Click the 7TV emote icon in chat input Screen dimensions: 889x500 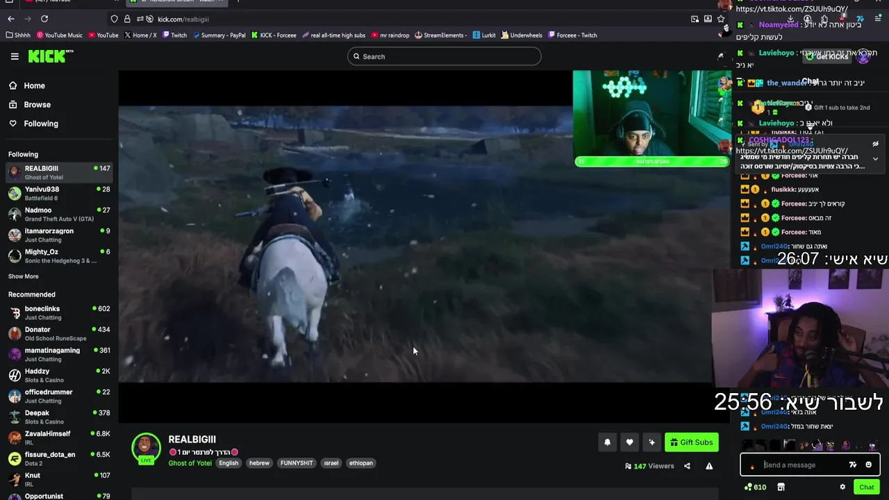pyautogui.click(x=853, y=465)
